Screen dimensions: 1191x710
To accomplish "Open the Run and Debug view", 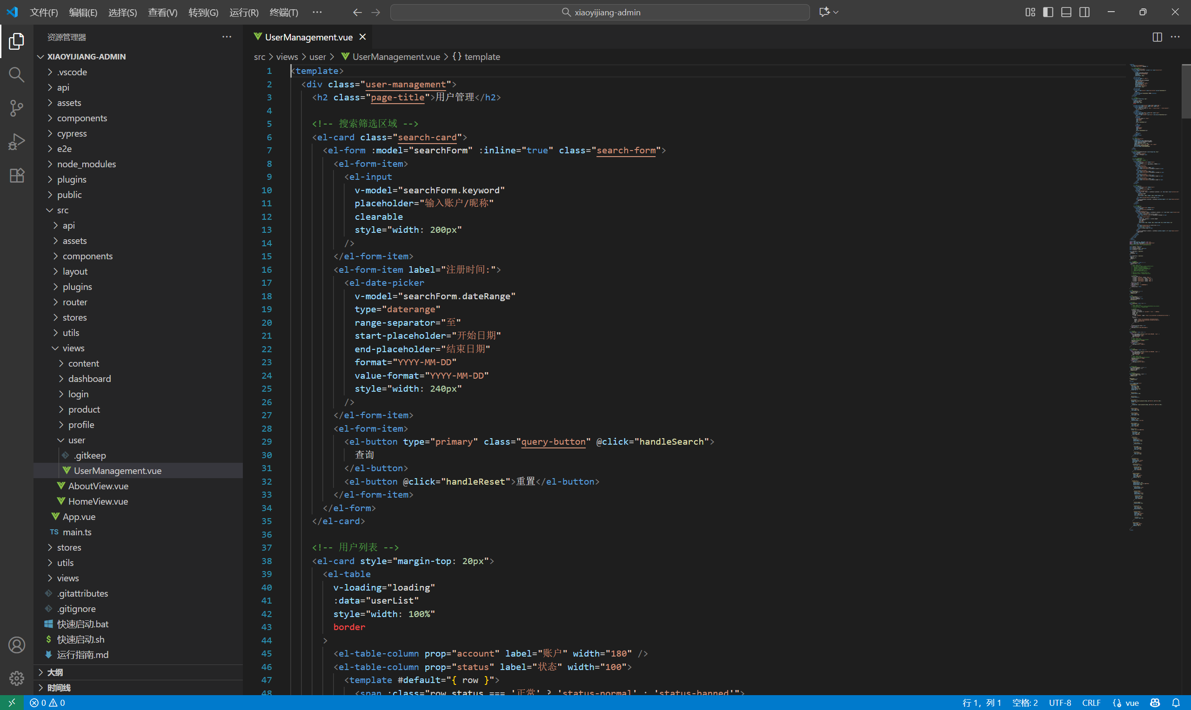I will pyautogui.click(x=16, y=142).
